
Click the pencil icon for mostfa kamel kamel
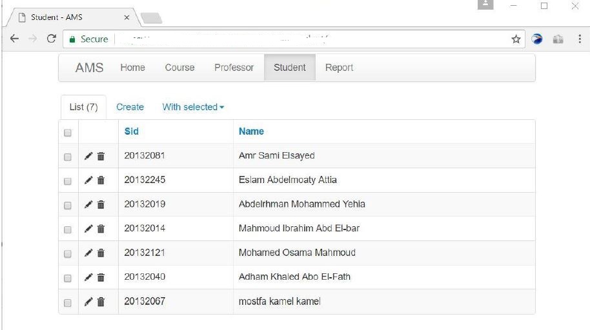[x=88, y=302]
